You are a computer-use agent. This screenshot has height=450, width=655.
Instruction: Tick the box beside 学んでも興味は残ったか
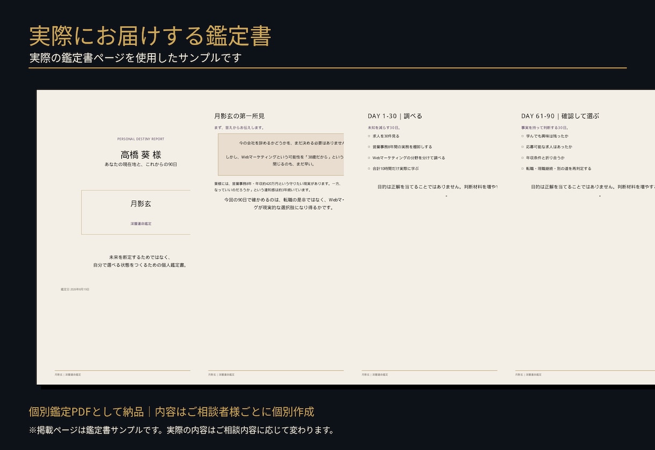click(x=522, y=136)
